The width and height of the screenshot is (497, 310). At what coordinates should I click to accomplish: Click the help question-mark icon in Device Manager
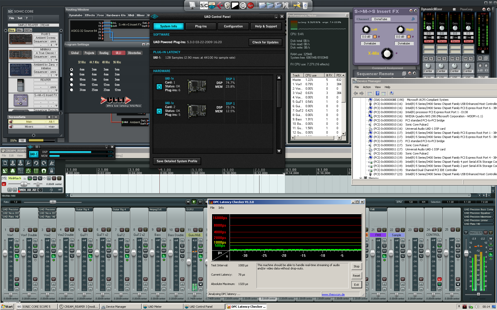point(377,93)
